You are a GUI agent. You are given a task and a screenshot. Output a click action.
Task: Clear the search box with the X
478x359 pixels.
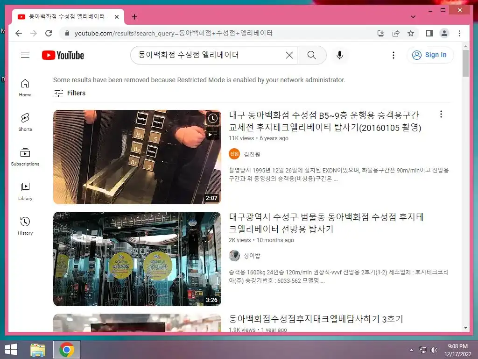(x=289, y=55)
